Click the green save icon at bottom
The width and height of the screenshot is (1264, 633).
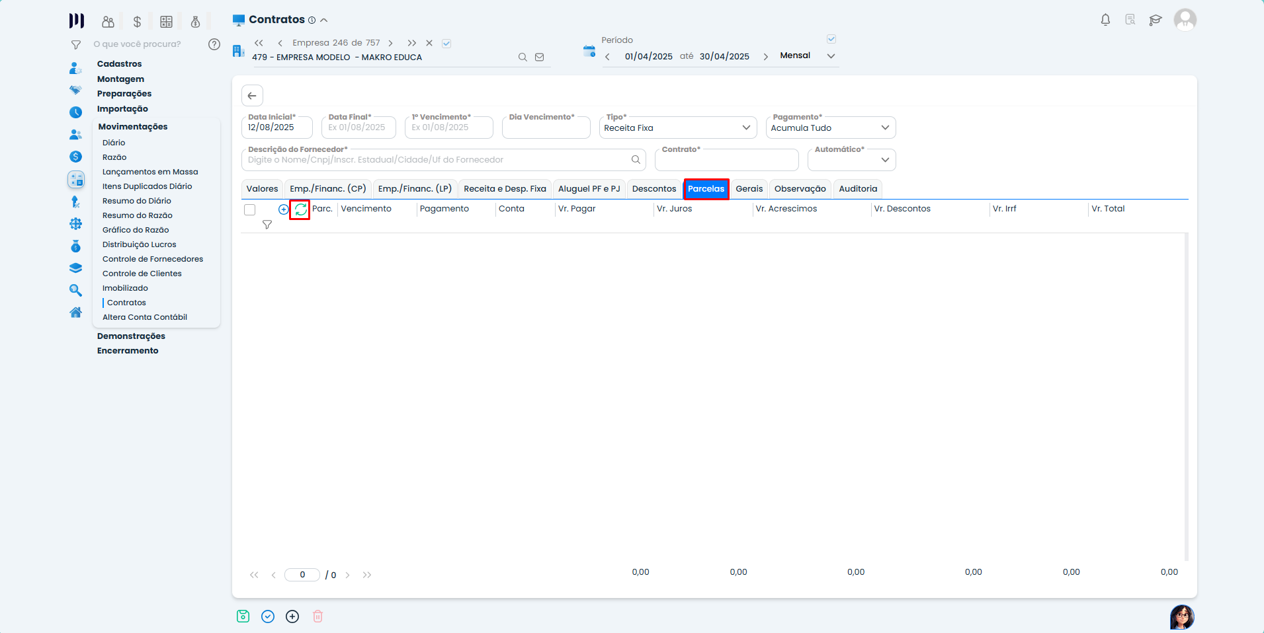tap(243, 616)
